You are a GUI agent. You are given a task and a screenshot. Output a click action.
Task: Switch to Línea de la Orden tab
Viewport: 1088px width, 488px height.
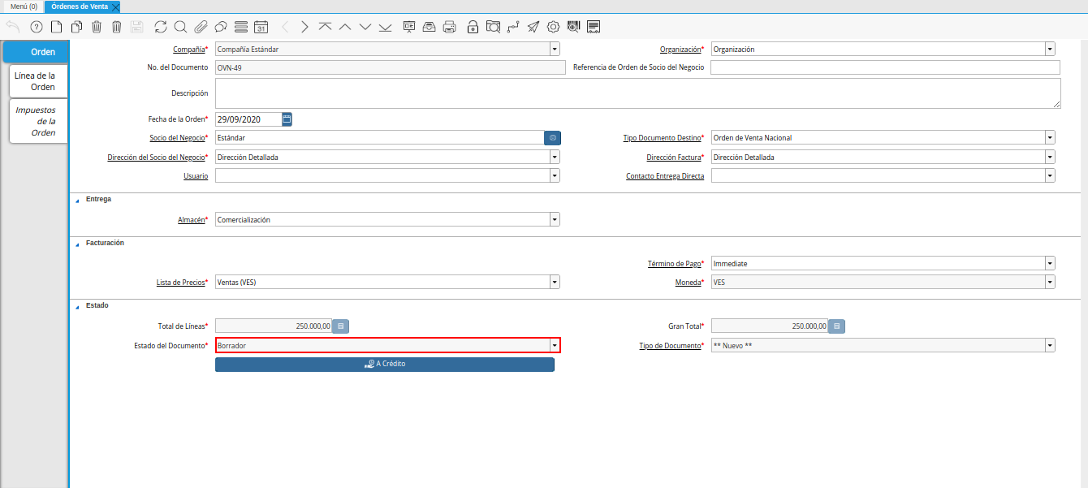pyautogui.click(x=36, y=81)
